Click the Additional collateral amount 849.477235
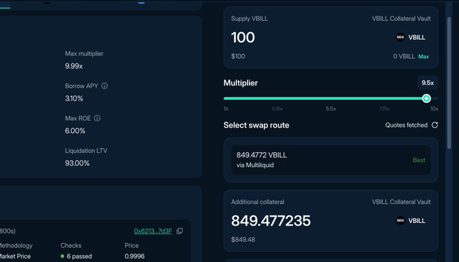This screenshot has width=459, height=262. click(271, 221)
